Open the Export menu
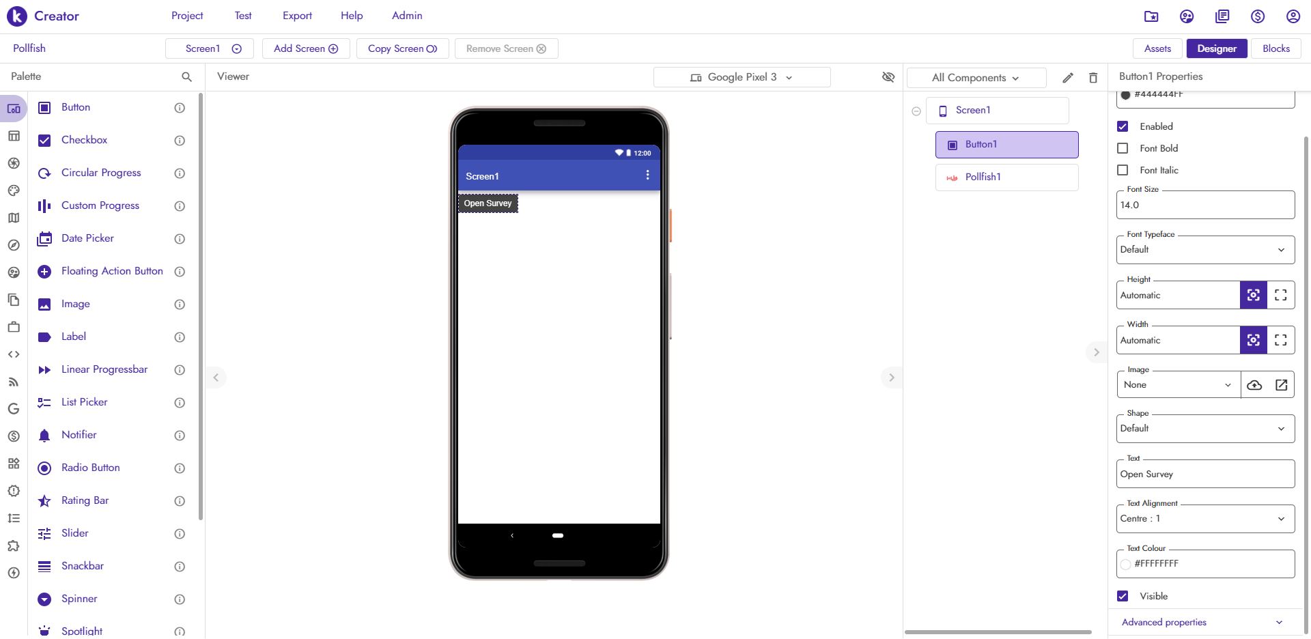Image resolution: width=1311 pixels, height=639 pixels. [x=297, y=16]
